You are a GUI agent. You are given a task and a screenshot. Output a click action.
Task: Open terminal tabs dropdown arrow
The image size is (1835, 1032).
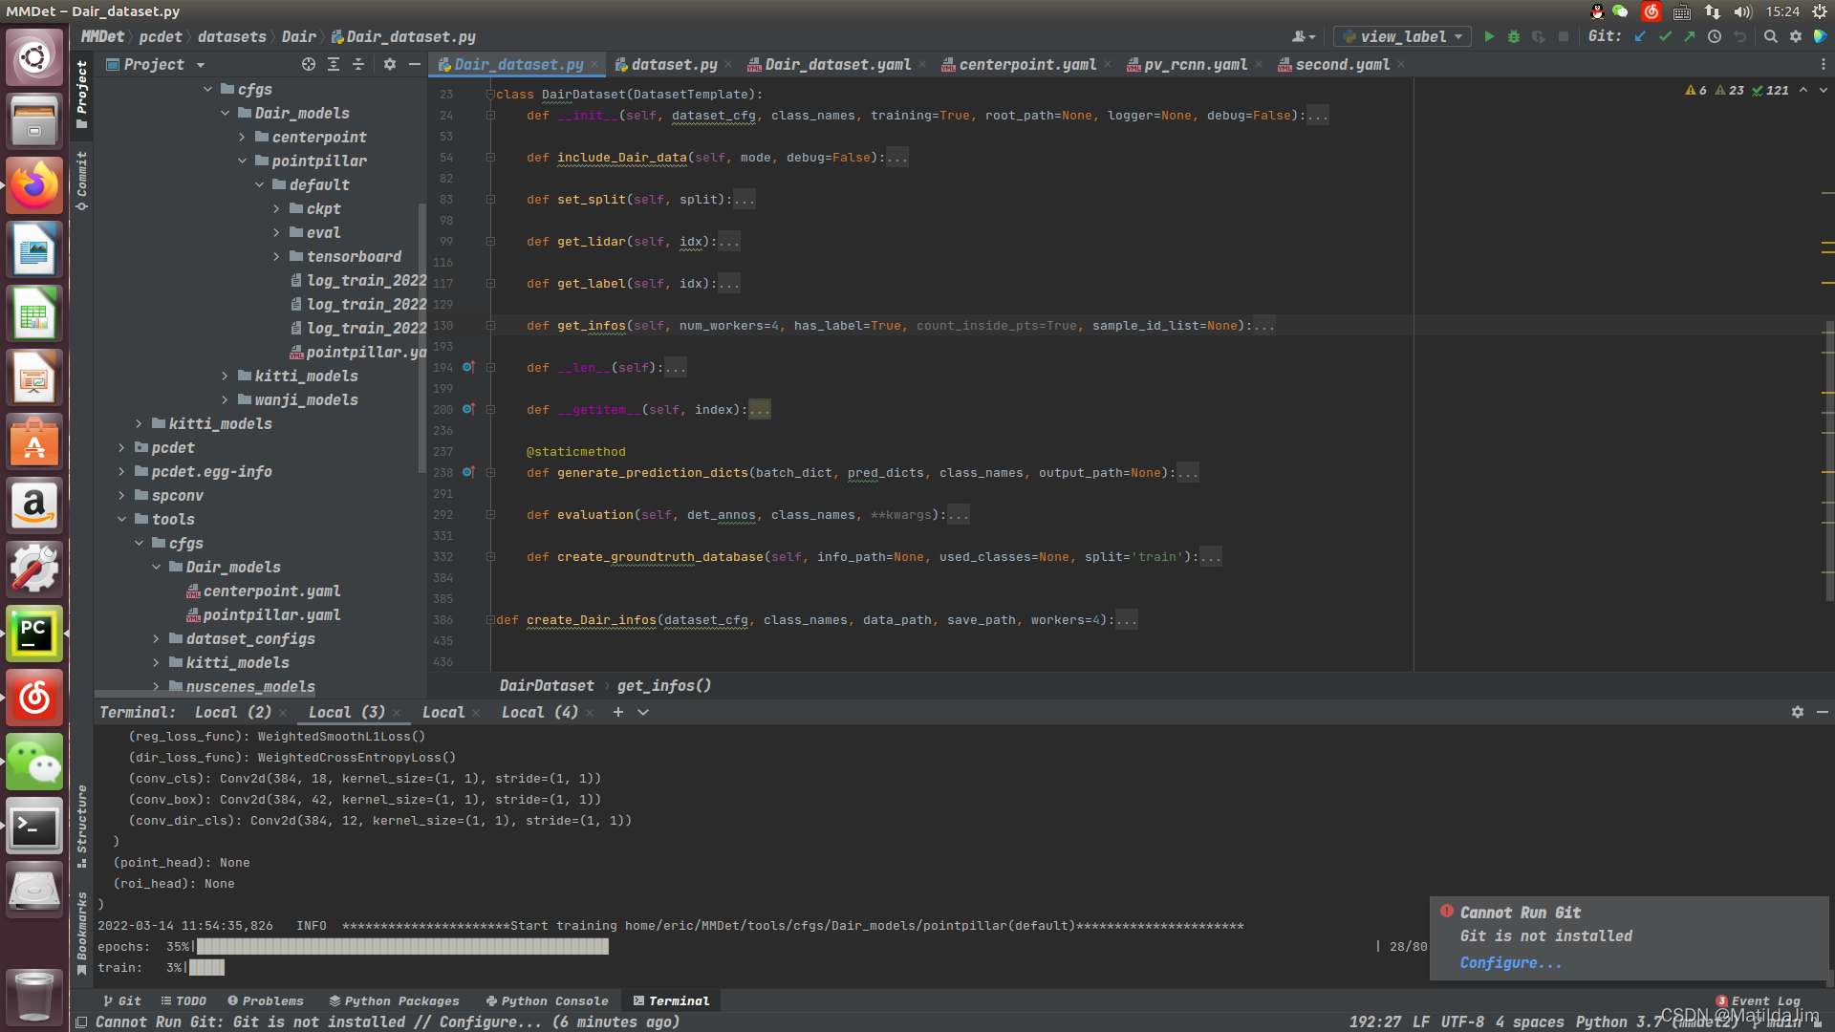643,712
